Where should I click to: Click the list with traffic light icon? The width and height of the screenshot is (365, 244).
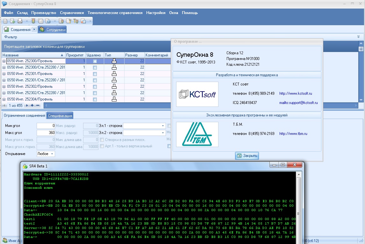[x=61, y=21]
